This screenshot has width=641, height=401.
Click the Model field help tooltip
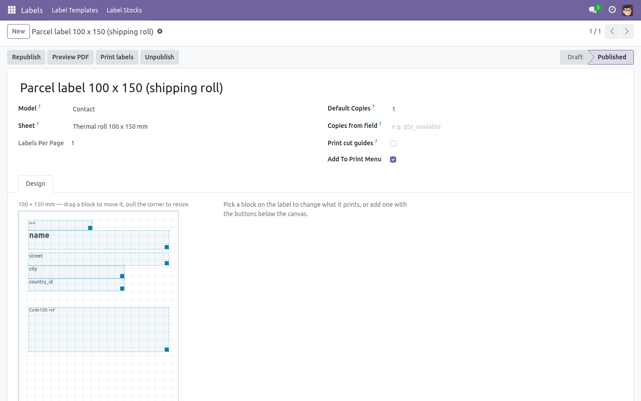[x=40, y=106]
